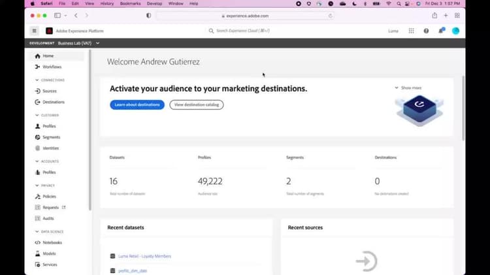Go back in Safari
Image resolution: width=490 pixels, height=275 pixels.
click(76, 15)
